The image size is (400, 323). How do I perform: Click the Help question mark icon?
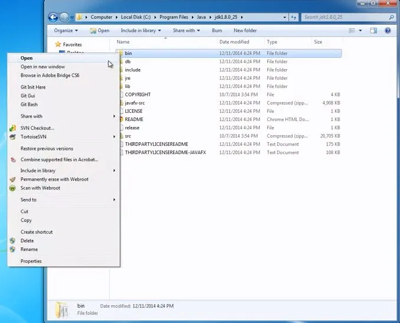tap(388, 31)
